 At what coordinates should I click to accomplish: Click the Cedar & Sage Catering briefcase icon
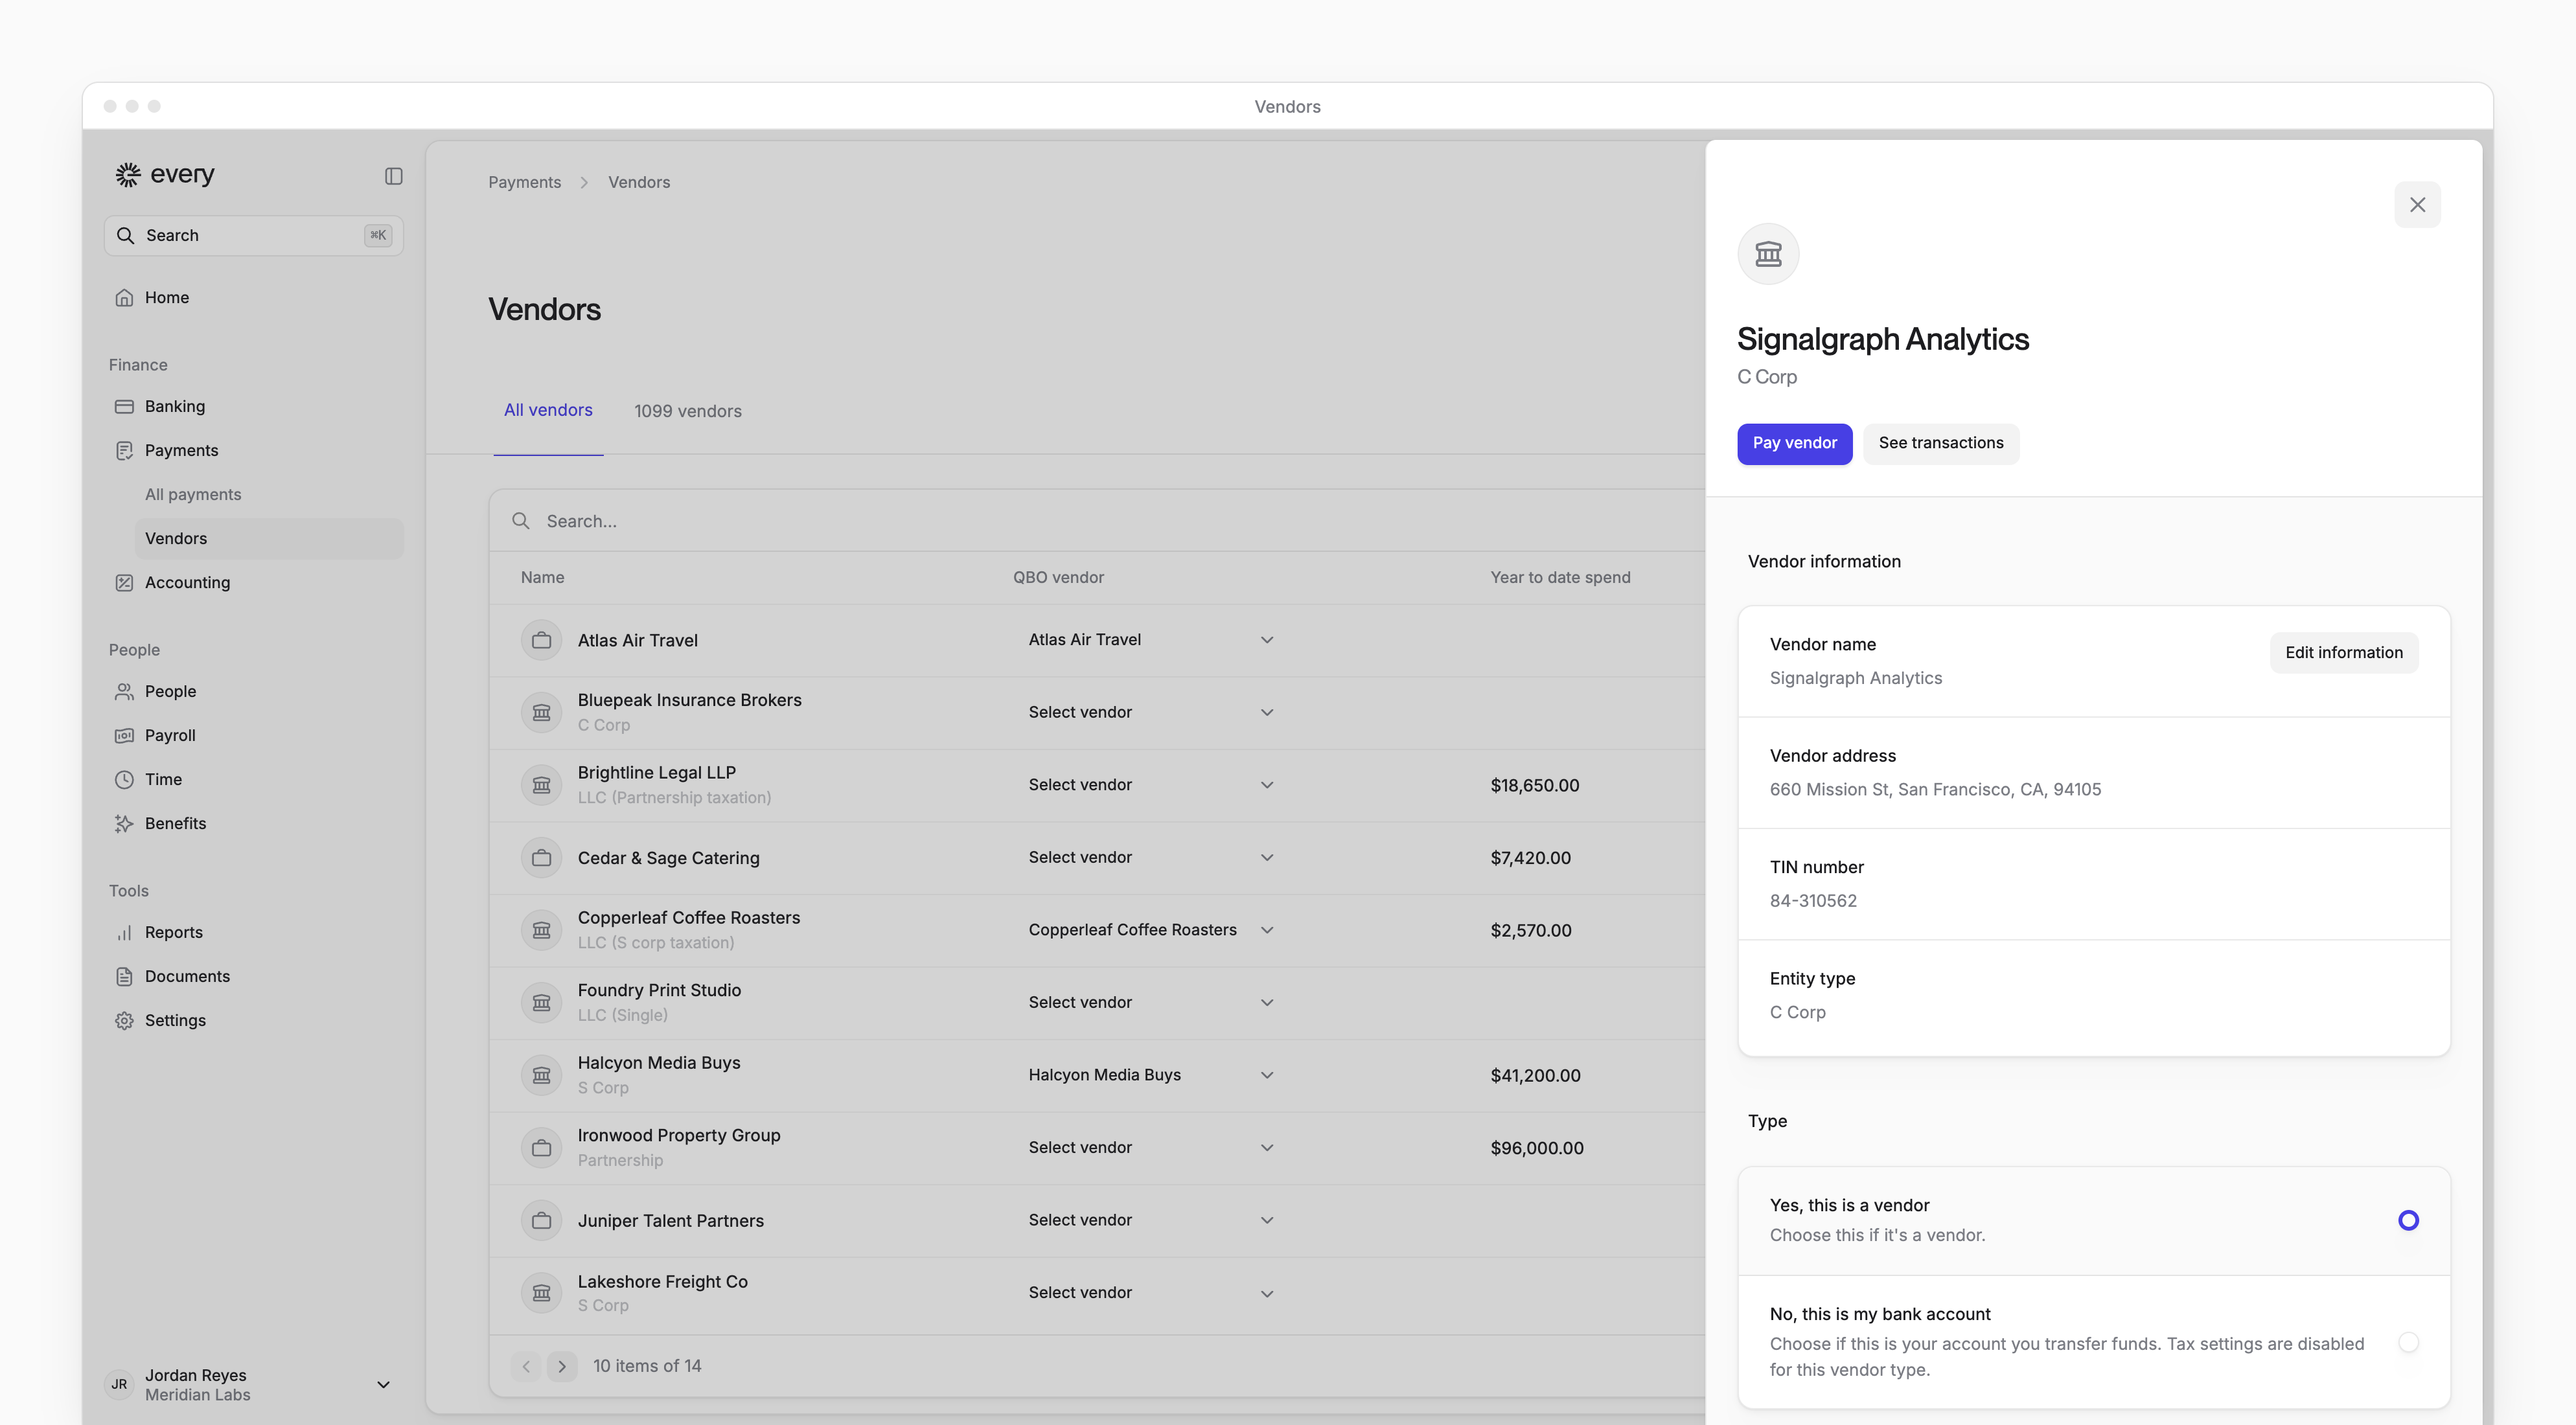pos(541,858)
